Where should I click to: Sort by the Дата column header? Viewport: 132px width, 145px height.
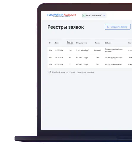click(57, 43)
